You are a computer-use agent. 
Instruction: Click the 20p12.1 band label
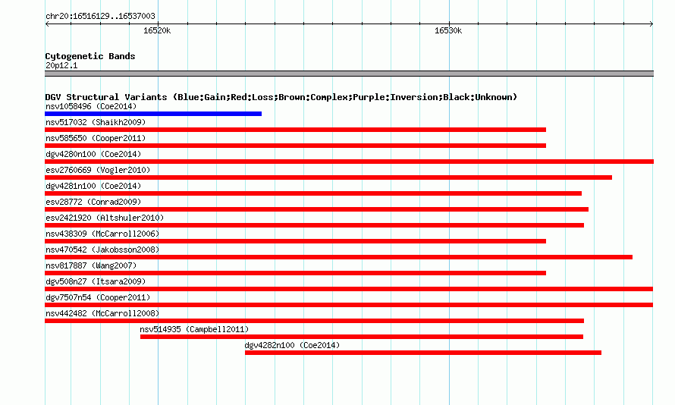click(x=61, y=65)
